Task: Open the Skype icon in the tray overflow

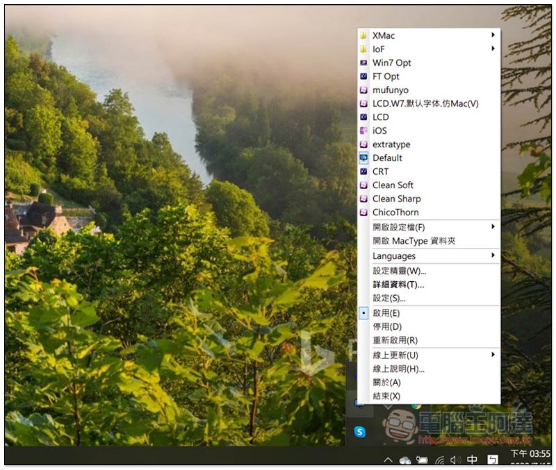Action: click(x=360, y=432)
